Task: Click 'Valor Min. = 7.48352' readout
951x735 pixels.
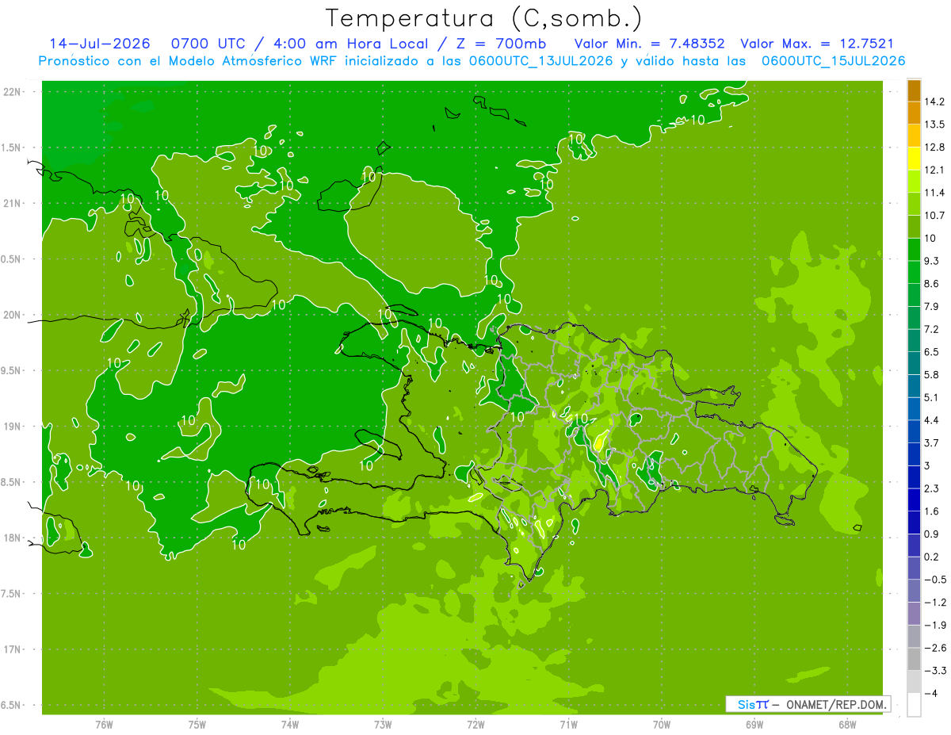Action: (650, 44)
